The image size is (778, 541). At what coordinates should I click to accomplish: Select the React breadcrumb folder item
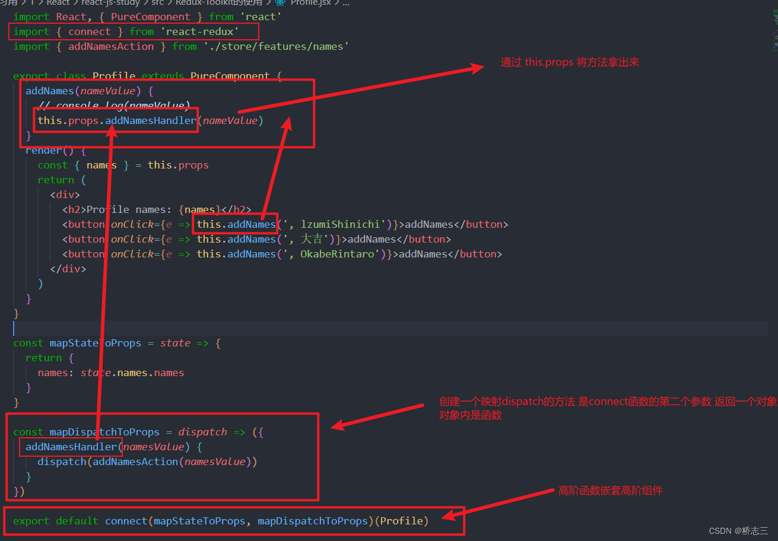click(x=58, y=4)
